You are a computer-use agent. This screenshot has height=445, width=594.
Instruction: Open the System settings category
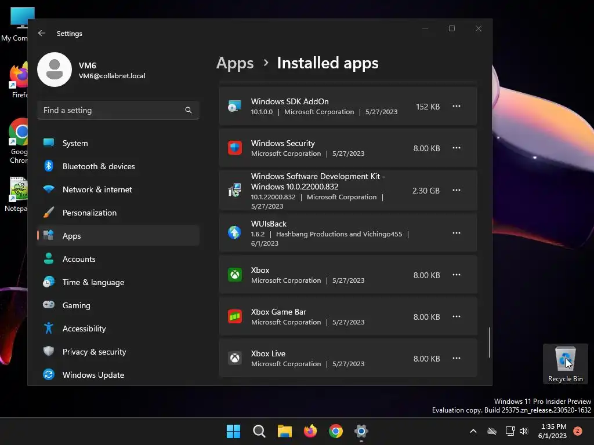[x=118, y=143]
